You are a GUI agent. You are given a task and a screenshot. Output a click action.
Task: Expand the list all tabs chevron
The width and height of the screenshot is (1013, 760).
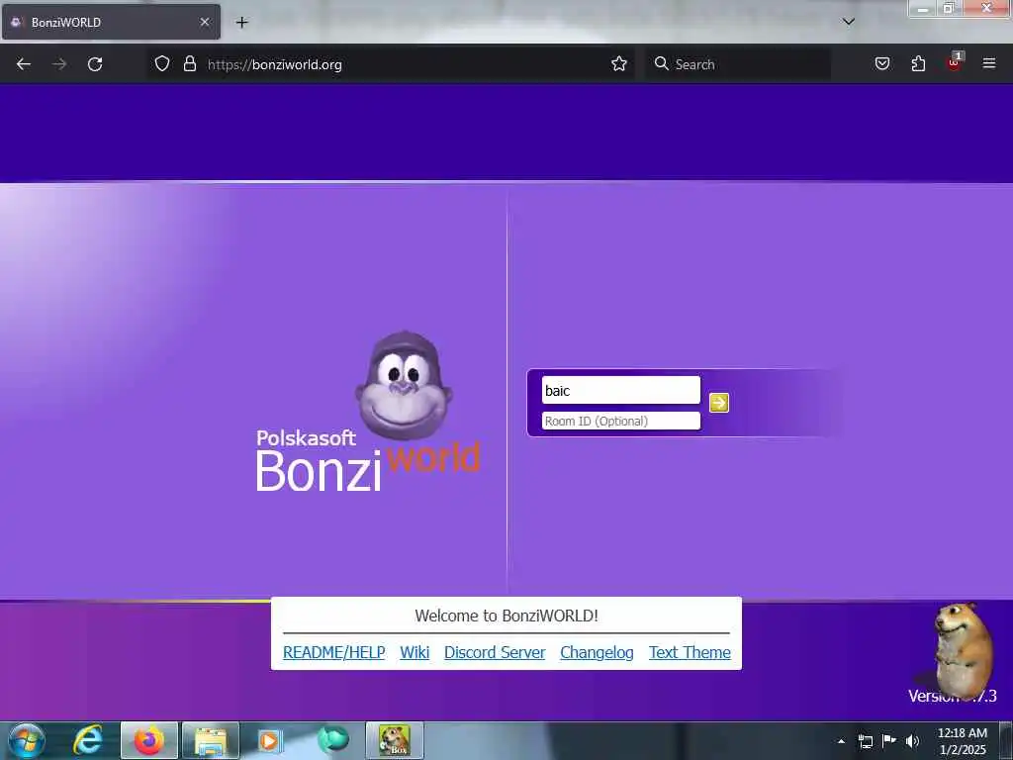[849, 22]
